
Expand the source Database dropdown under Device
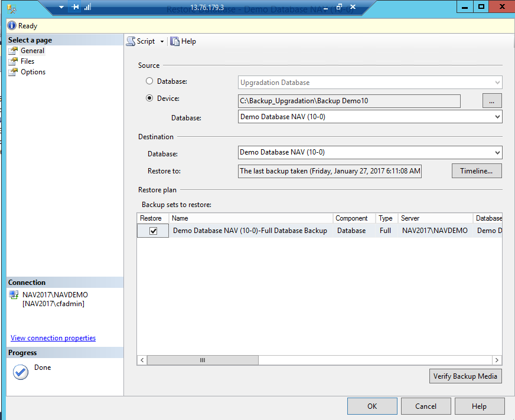pos(497,117)
